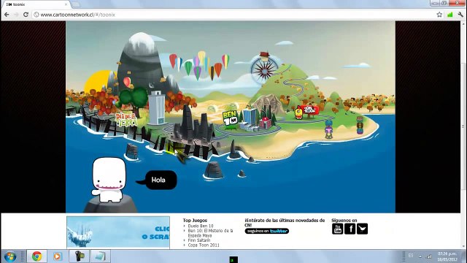This screenshot has width=467, height=263.
Task: Reload the page with the refresh icon
Action: click(26, 15)
